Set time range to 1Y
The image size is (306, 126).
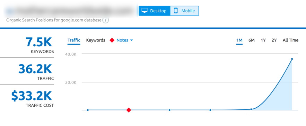(263, 40)
